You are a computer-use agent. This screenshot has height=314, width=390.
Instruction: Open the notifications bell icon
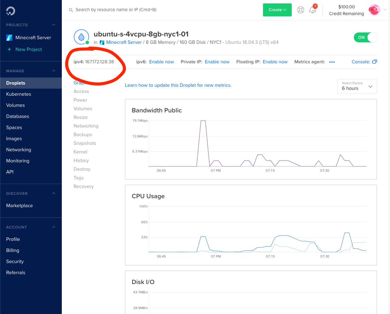(x=313, y=10)
